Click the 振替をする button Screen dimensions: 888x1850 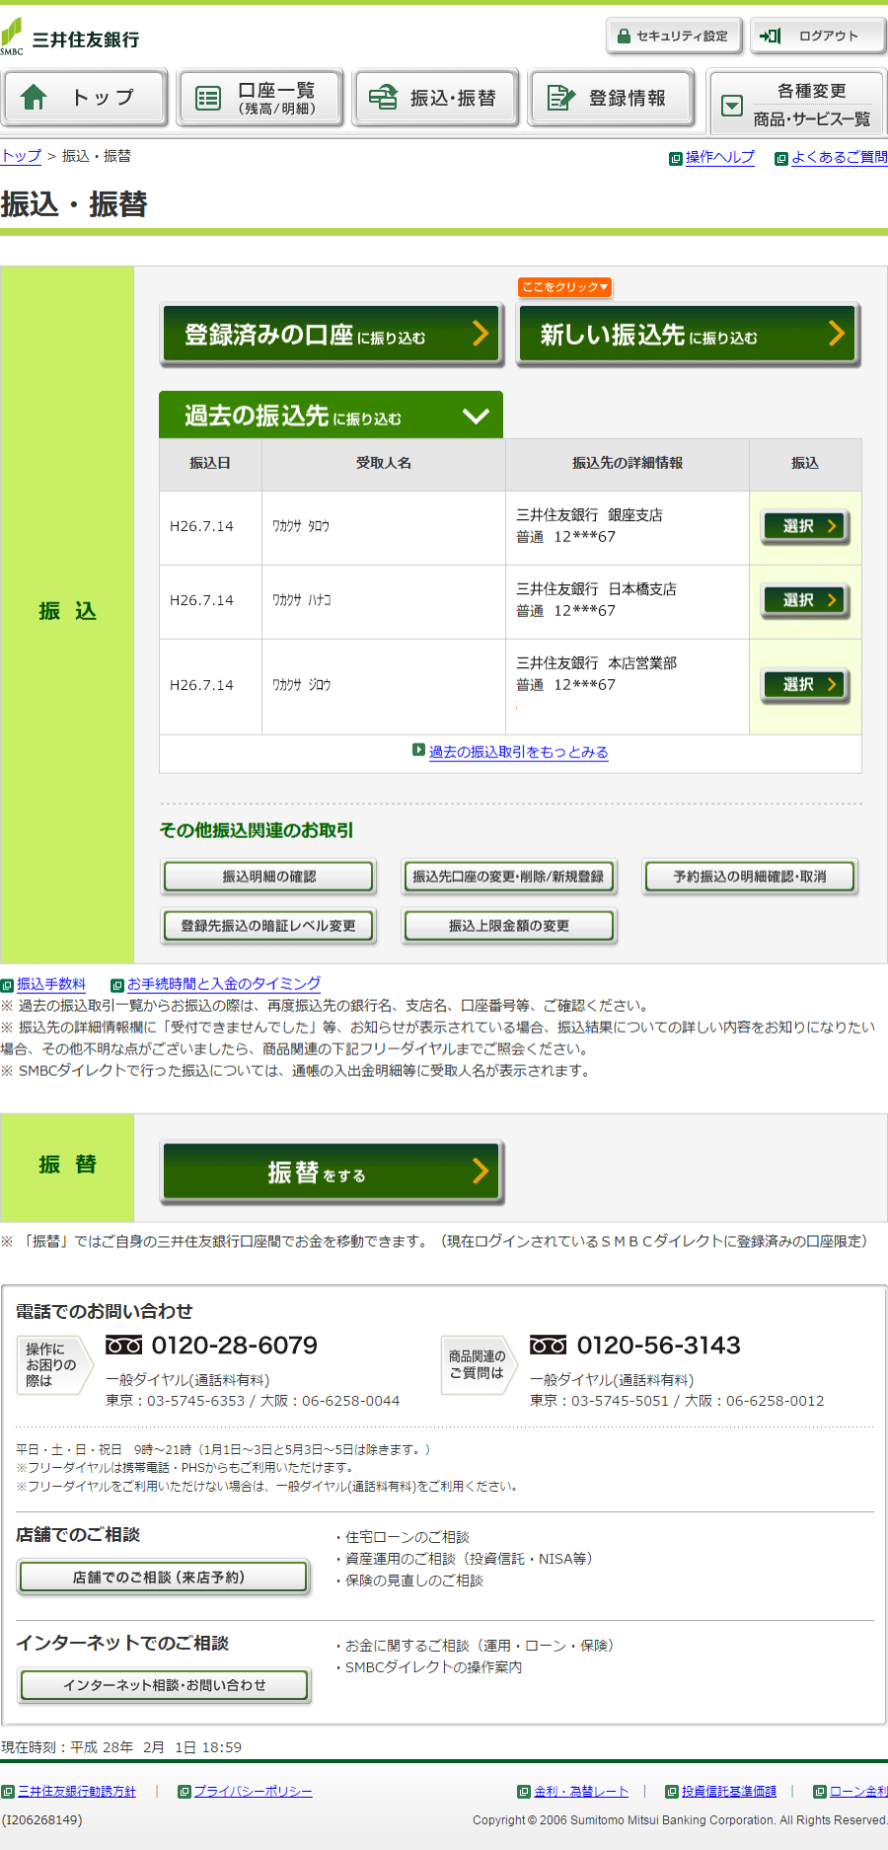(x=333, y=1172)
